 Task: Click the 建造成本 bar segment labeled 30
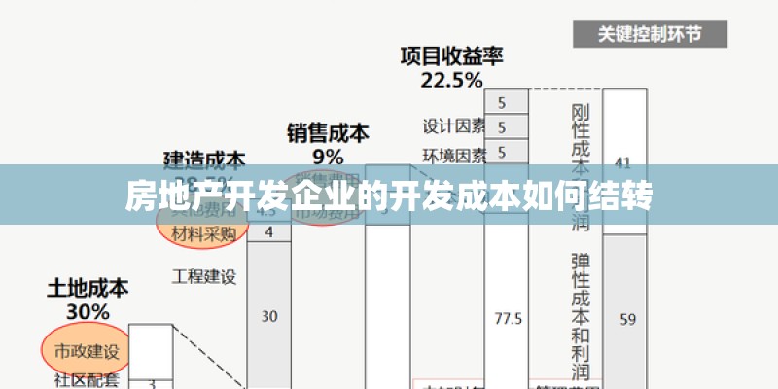coord(269,315)
